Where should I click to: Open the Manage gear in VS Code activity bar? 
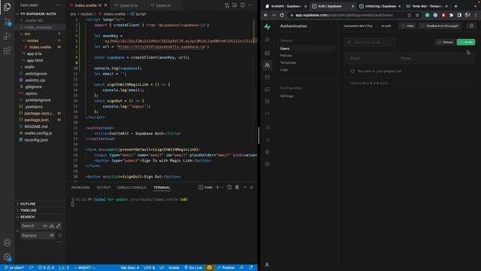[7, 257]
